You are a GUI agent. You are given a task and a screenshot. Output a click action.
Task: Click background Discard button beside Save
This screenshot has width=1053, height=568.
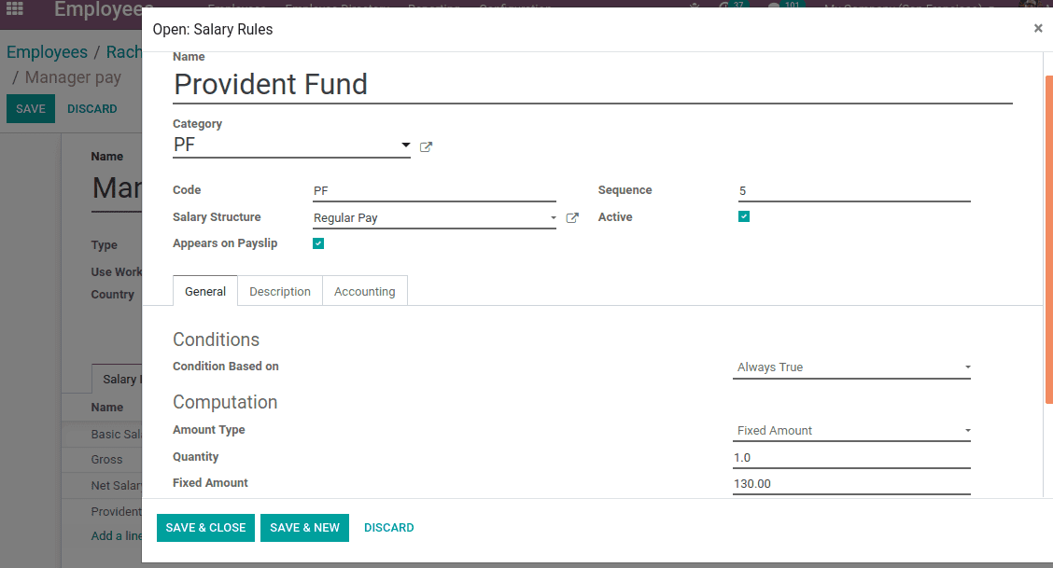[x=92, y=108]
